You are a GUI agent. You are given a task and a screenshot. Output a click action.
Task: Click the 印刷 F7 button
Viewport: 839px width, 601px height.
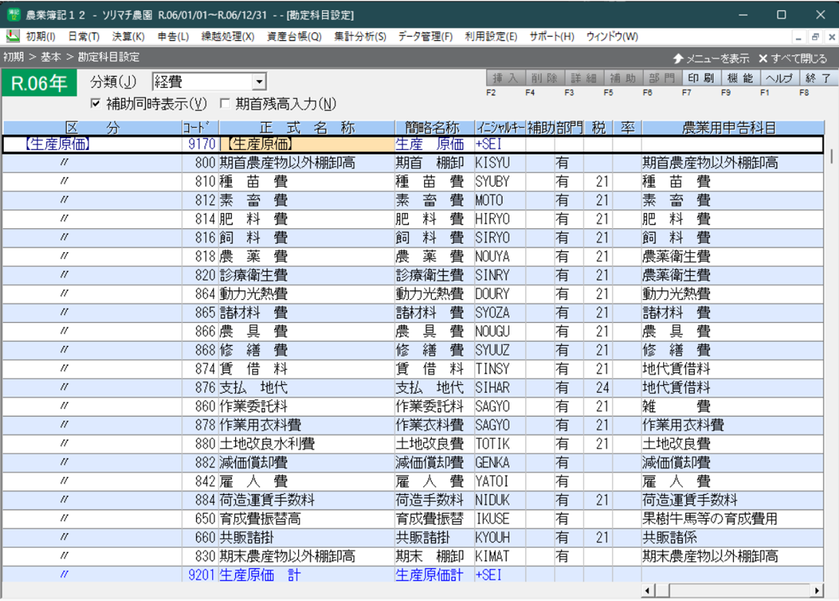[x=701, y=78]
